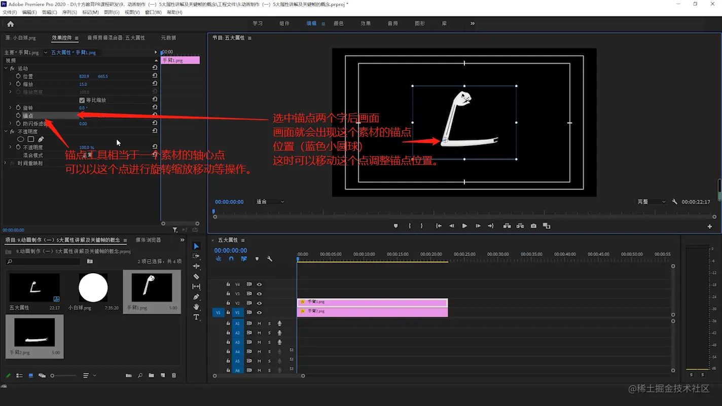Click Export Frame camera icon
722x406 pixels.
[533, 226]
